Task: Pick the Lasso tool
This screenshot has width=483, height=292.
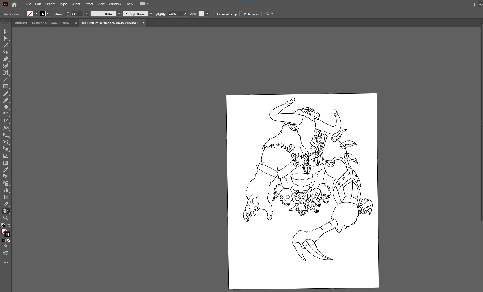Action: click(x=5, y=52)
